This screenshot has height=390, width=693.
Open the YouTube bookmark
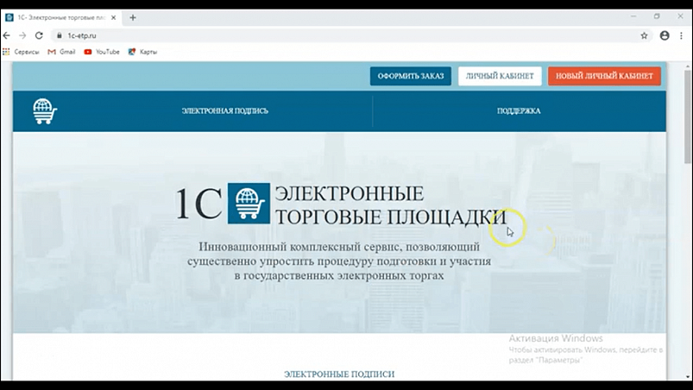click(x=102, y=52)
